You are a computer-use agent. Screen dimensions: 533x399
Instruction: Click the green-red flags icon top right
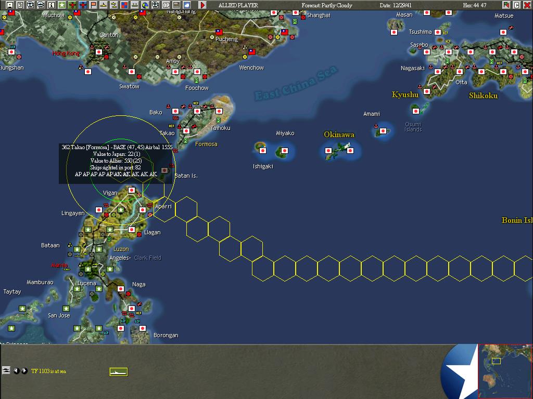coord(506,5)
